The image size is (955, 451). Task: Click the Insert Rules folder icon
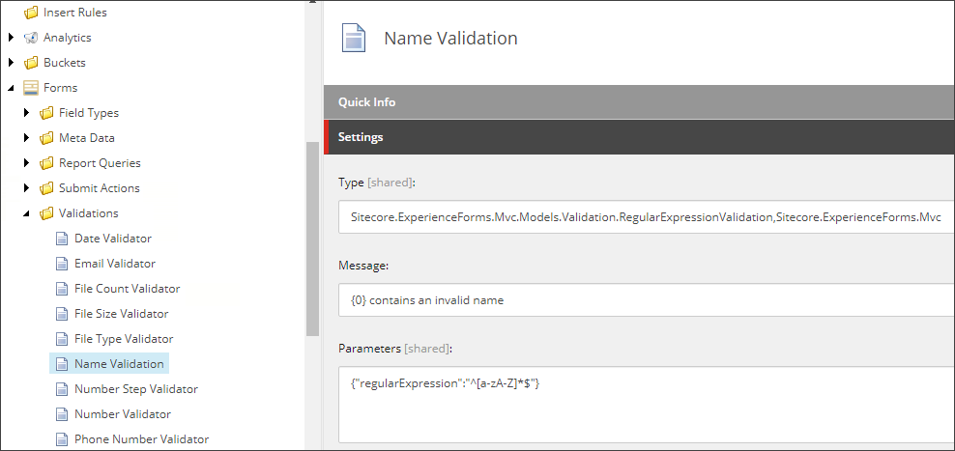tap(31, 13)
